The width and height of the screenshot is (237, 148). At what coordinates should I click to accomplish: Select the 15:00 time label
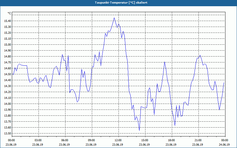coord(145,140)
